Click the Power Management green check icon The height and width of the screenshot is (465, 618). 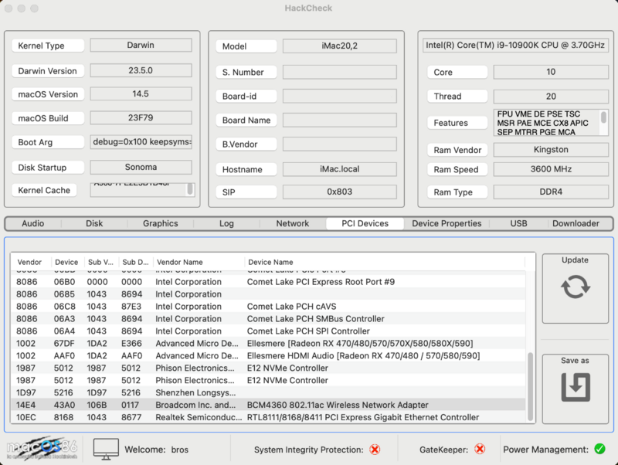click(601, 449)
